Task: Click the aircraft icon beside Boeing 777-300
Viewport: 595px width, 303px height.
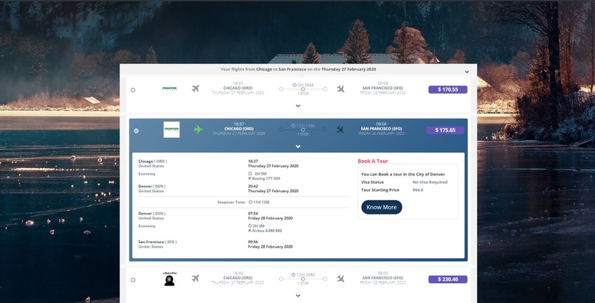Action: tap(250, 178)
